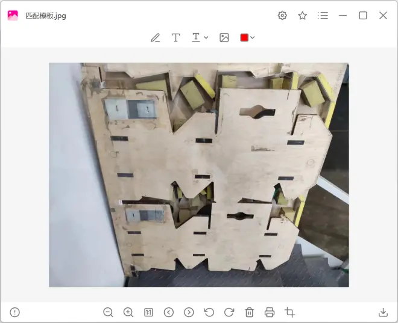Delete the current image with trash icon
The width and height of the screenshot is (398, 323).
click(250, 312)
